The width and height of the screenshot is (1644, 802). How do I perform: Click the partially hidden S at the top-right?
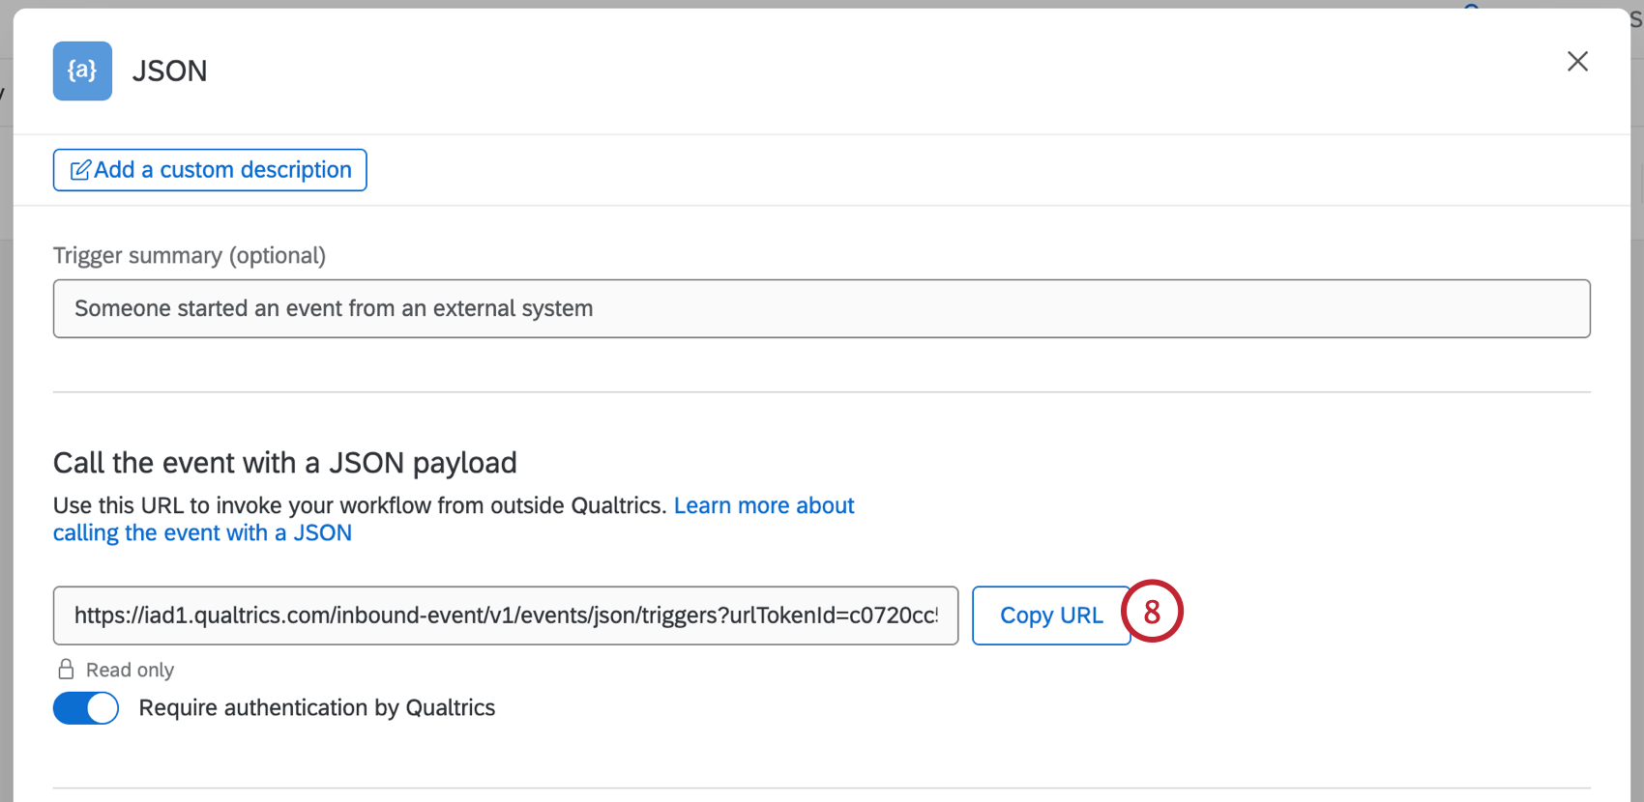click(1636, 21)
